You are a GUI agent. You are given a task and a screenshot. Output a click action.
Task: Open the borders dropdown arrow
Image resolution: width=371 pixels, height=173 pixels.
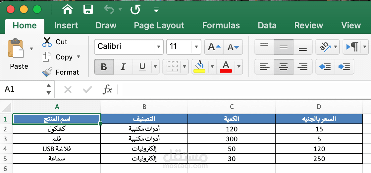[185, 67]
